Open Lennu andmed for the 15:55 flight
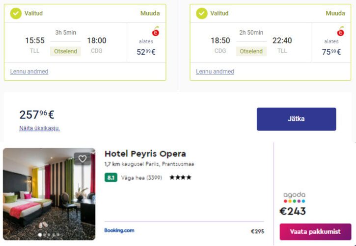The height and width of the screenshot is (246, 356). (x=29, y=72)
